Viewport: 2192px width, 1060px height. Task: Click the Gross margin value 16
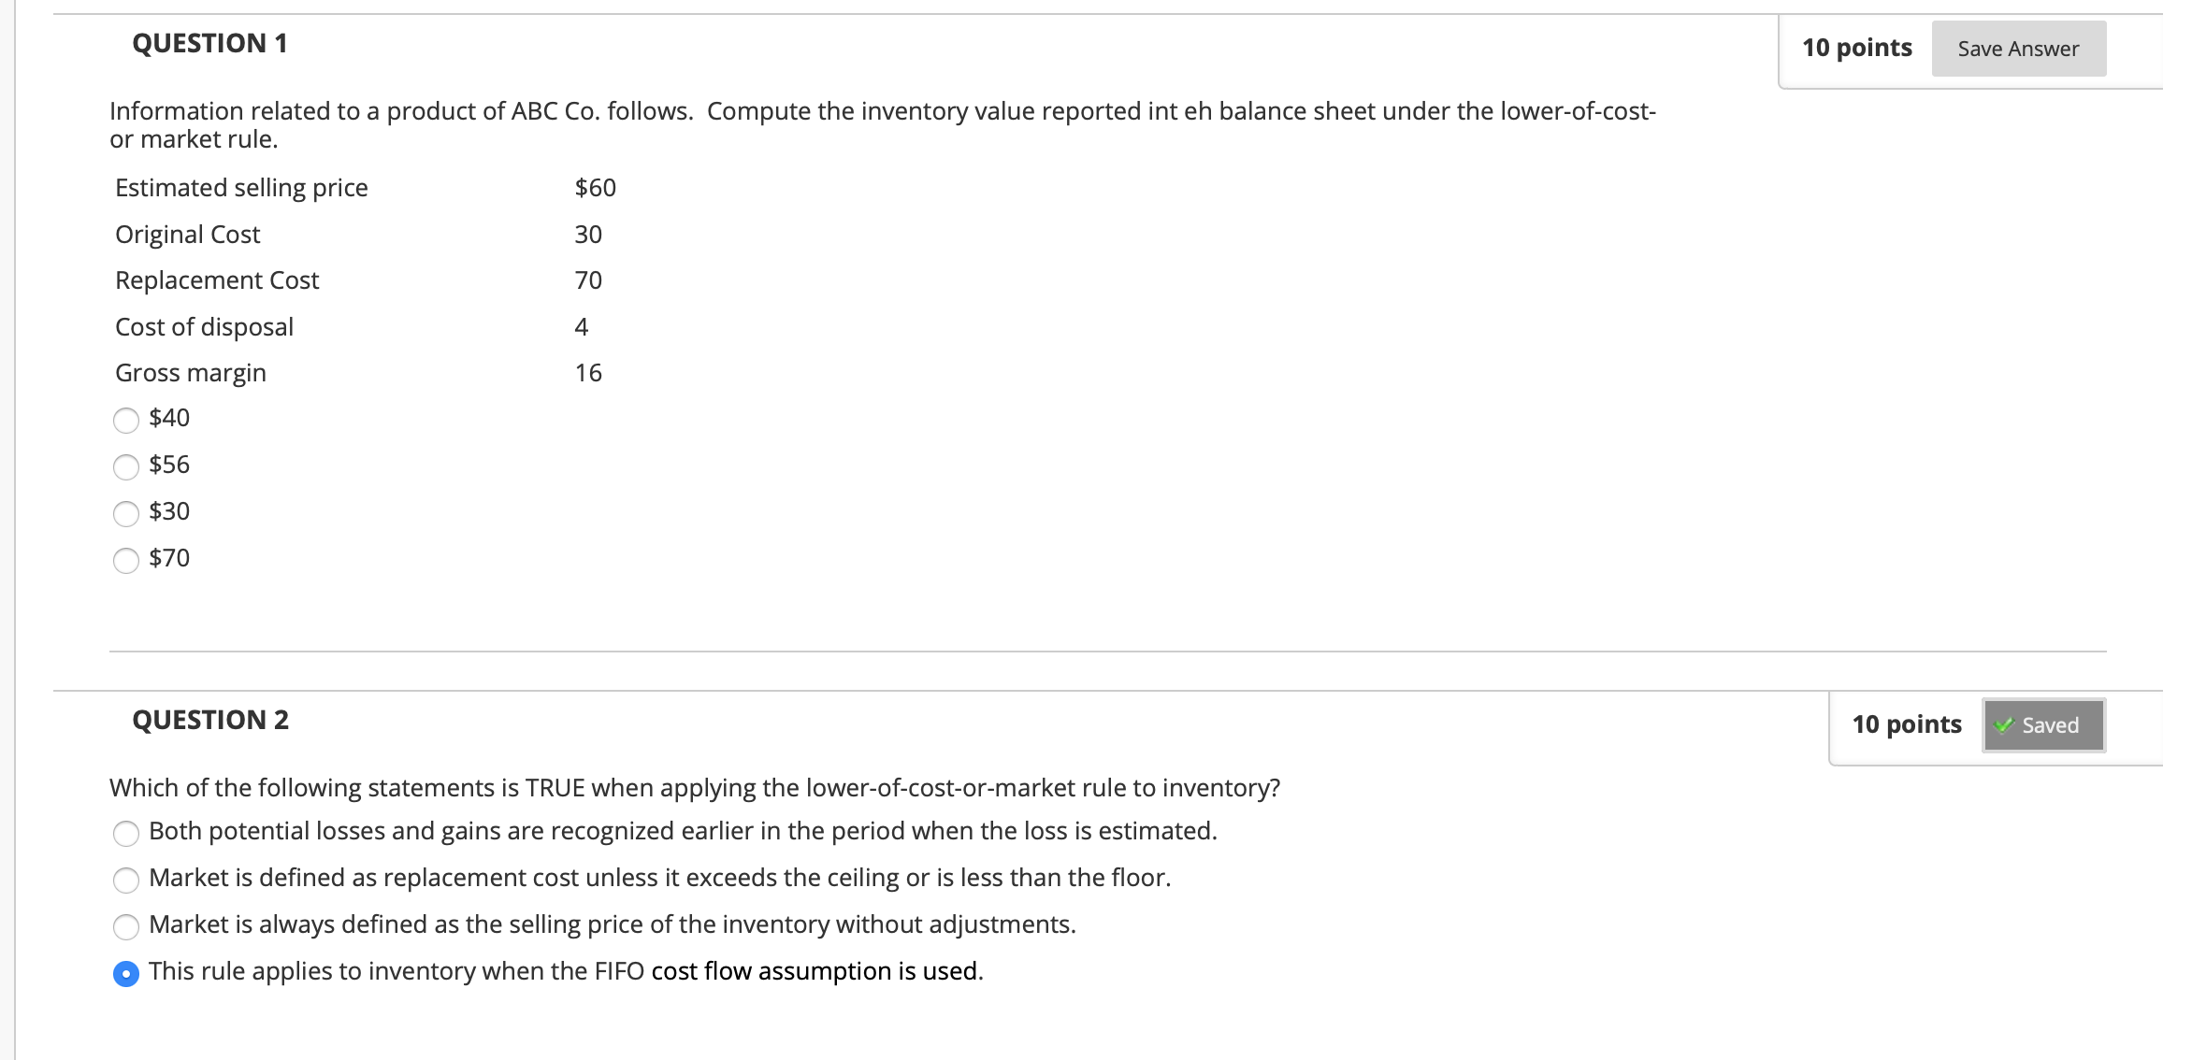[589, 373]
